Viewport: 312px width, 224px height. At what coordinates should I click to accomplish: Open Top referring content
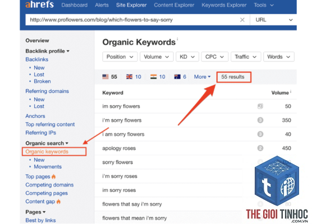[50, 124]
